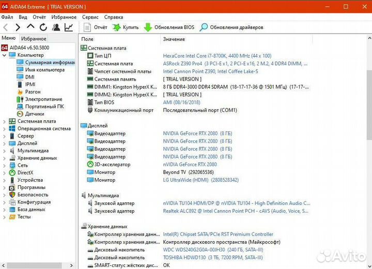This screenshot has height=269, width=372.
Task: Open the Избранное menu in menu bar
Action: coord(64,17)
